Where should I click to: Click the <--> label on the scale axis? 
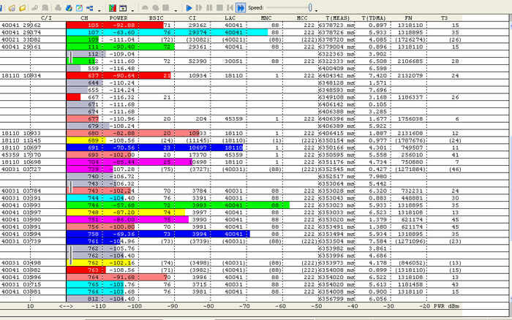pos(66,306)
